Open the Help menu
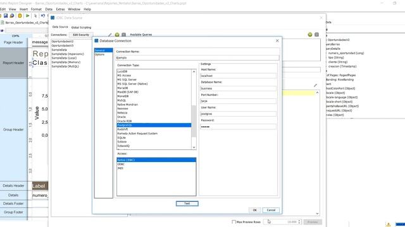The image size is (405, 227). click(x=87, y=9)
